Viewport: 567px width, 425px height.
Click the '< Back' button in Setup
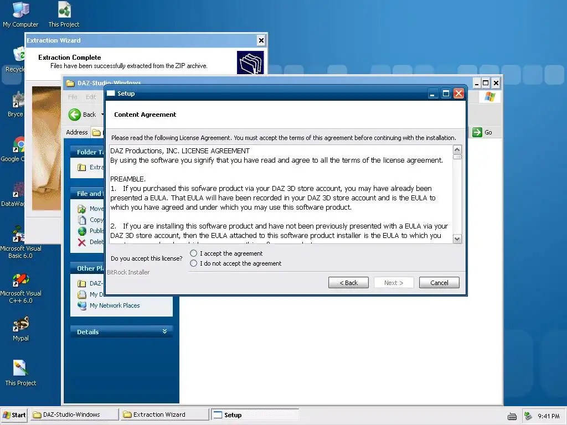tap(348, 283)
